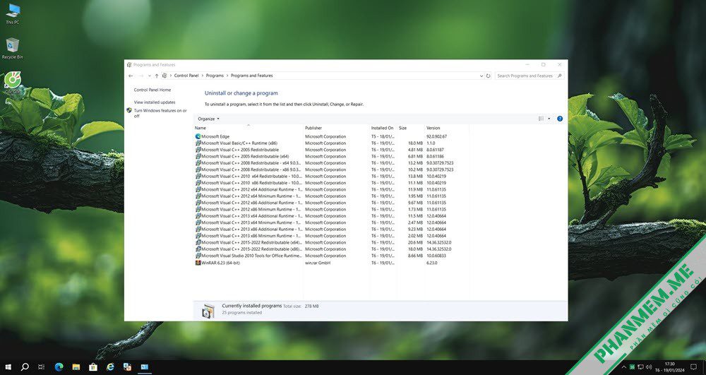Screen dimensions: 706x375
Task: Open the address bar history dropdown
Action: click(x=481, y=76)
